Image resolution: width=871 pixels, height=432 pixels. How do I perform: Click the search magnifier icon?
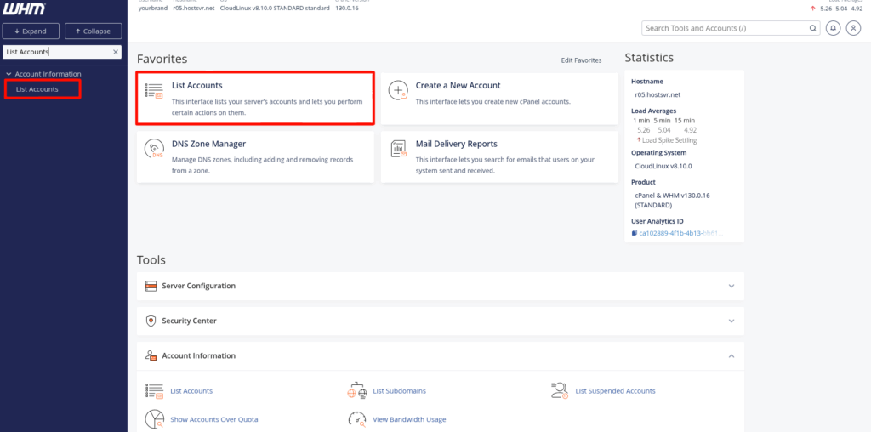(812, 28)
